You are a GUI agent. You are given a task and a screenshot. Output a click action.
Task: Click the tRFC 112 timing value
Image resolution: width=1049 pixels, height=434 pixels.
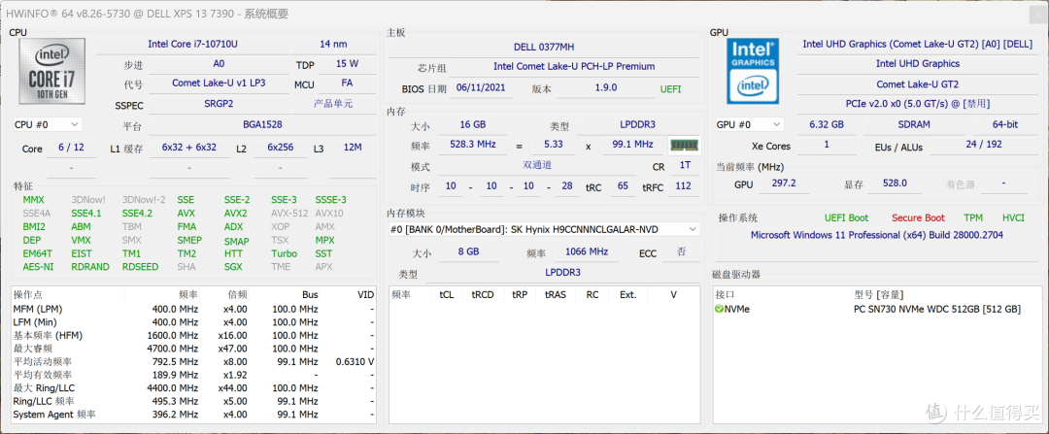(x=683, y=186)
